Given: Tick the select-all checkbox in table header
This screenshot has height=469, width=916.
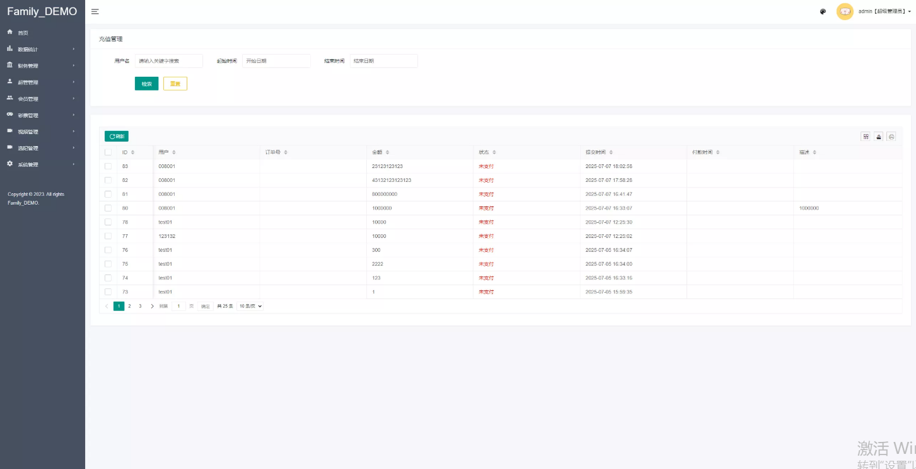Looking at the screenshot, I should 108,152.
